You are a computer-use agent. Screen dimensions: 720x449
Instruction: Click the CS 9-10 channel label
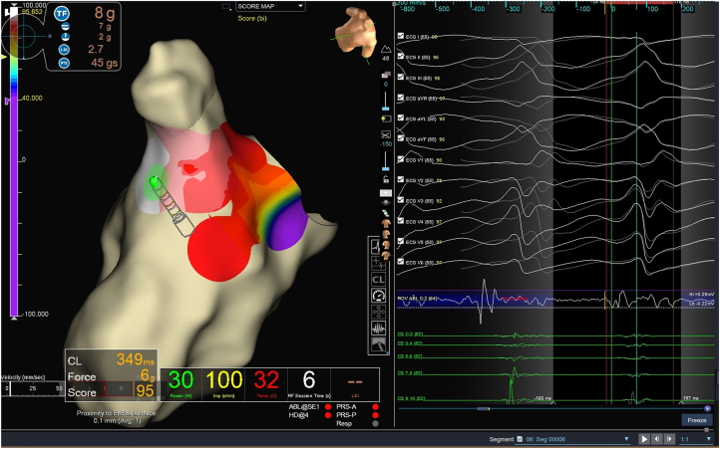click(410, 398)
